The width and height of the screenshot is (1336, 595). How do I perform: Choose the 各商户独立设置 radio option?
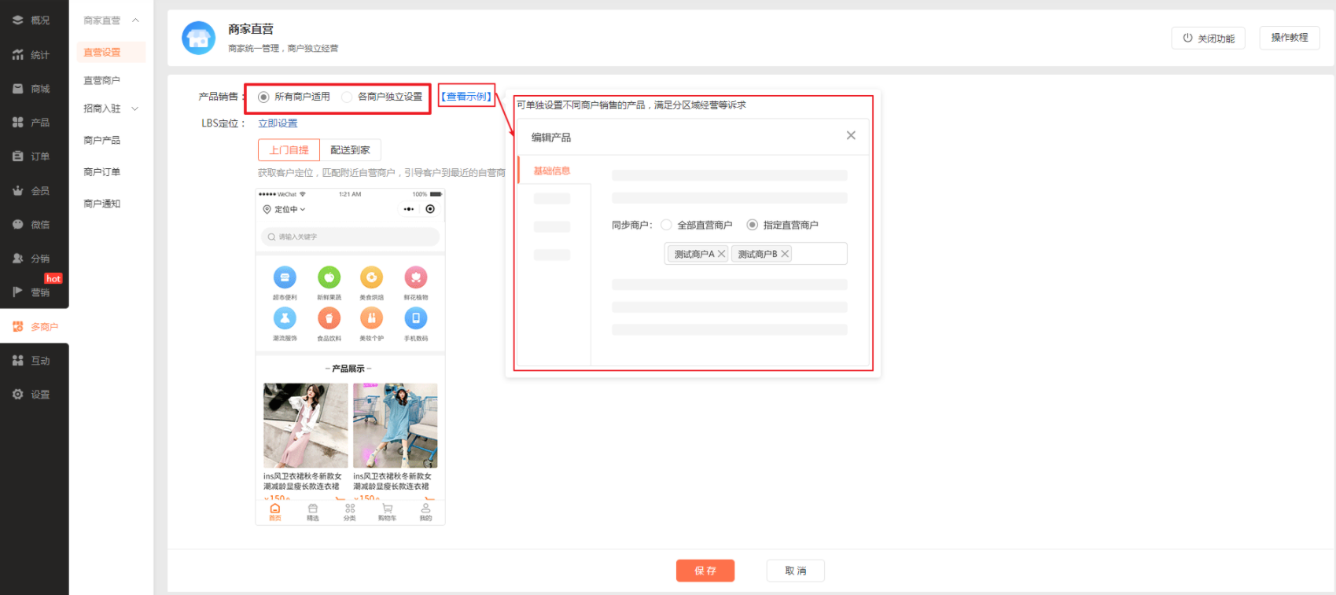[347, 97]
